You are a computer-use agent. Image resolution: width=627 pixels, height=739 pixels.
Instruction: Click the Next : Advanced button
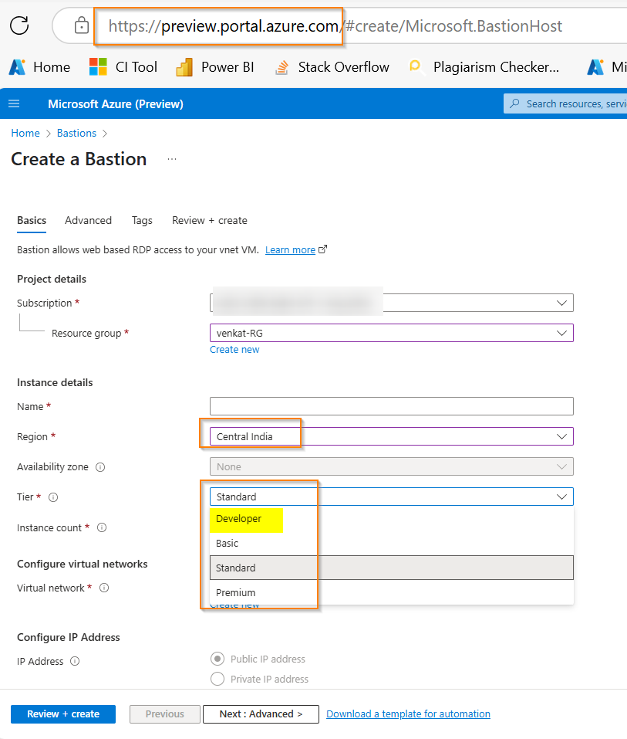261,714
